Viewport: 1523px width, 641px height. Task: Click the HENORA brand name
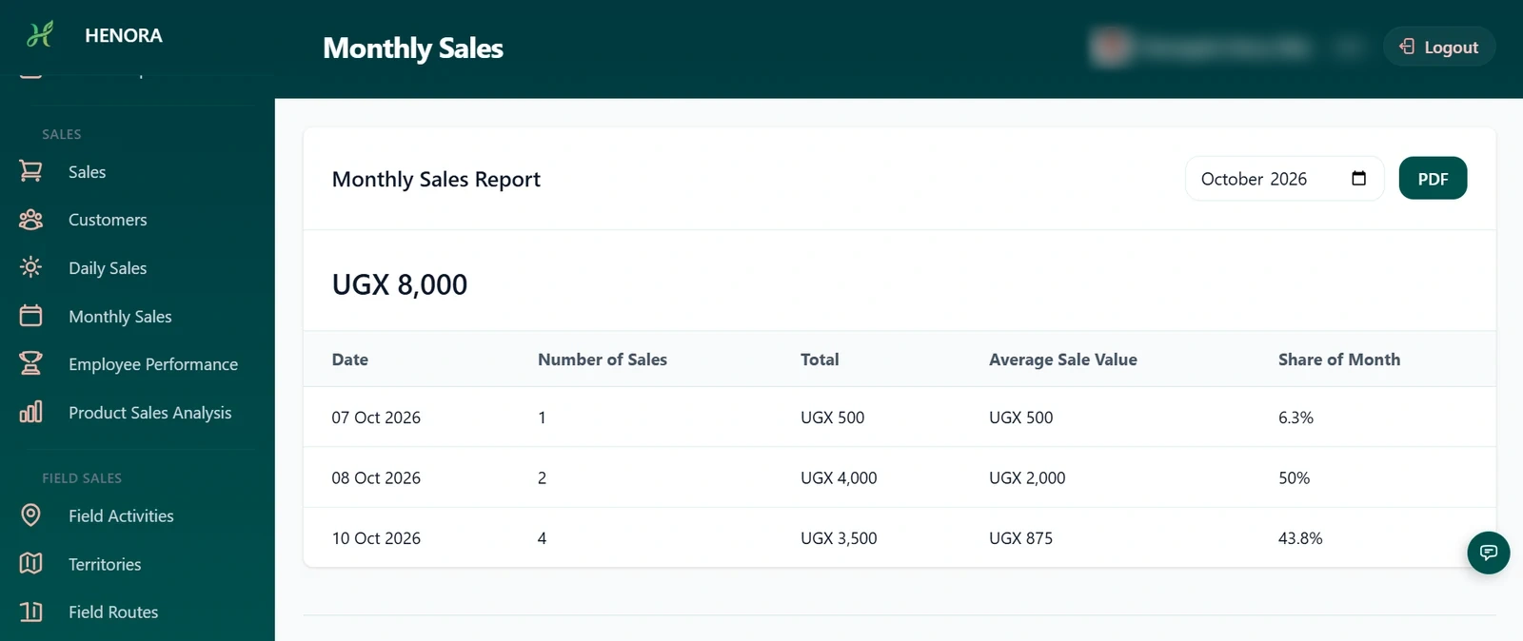(x=124, y=35)
